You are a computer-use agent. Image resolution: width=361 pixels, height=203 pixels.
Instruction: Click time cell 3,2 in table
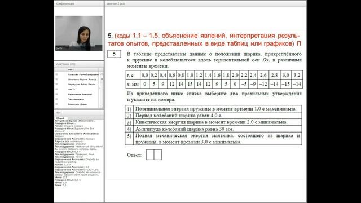297,75
